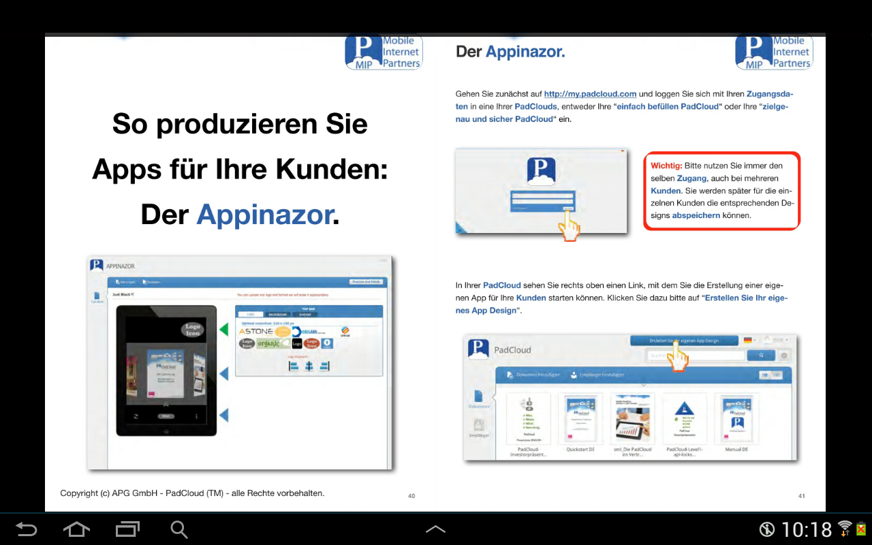The width and height of the screenshot is (872, 545).
Task: Tap the search field in the PadCloud screenshot
Action: [x=695, y=355]
